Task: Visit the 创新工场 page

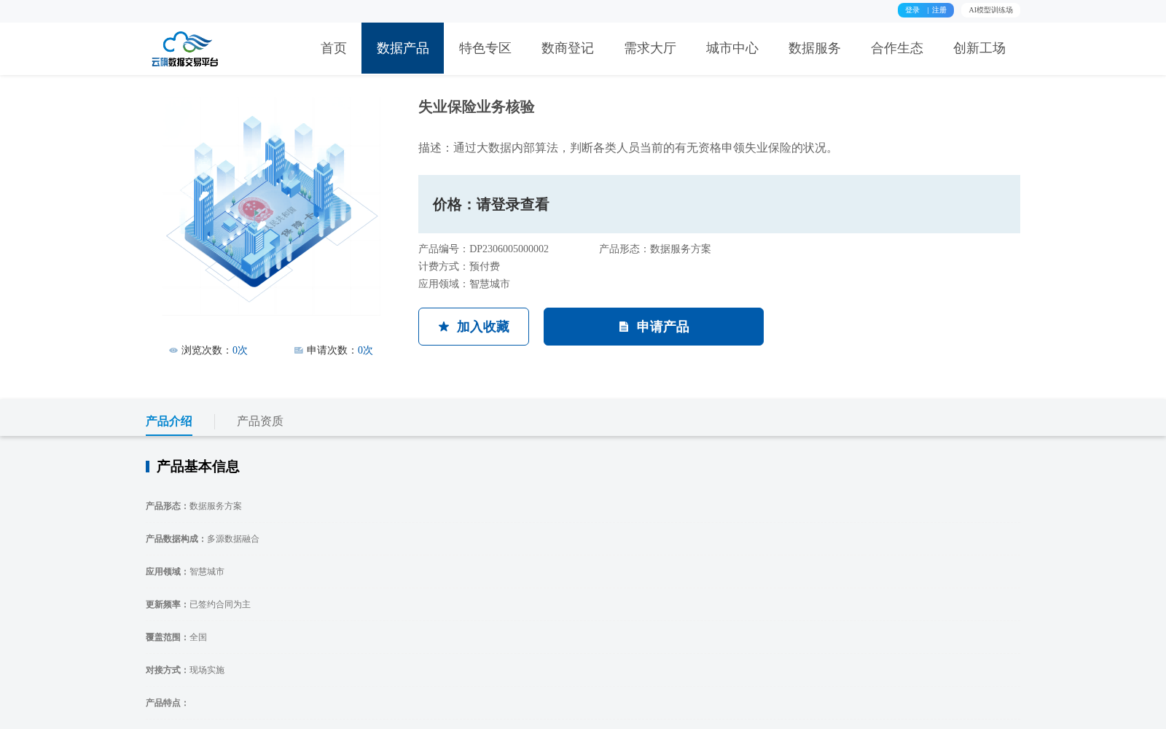Action: 979,48
